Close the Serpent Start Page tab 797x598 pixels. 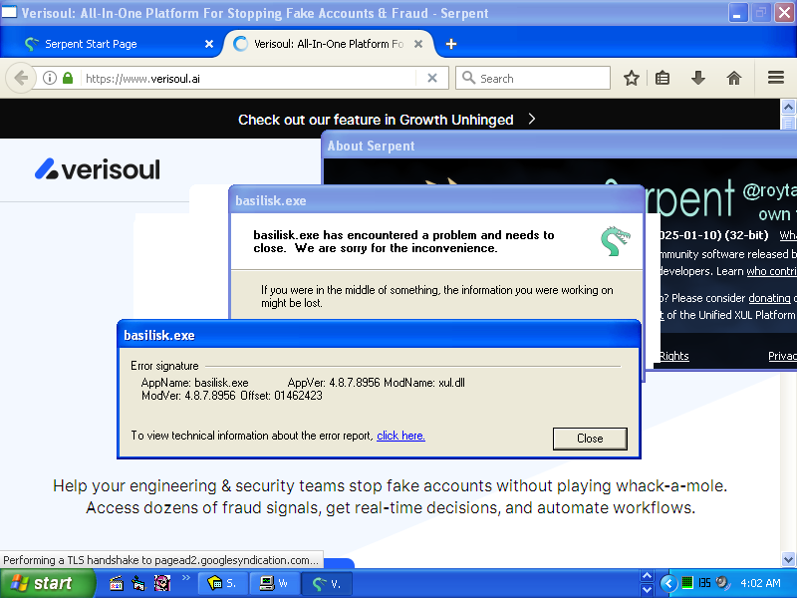tap(209, 44)
